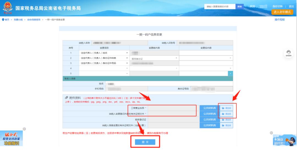The image size is (297, 150).
Task: Click the 提交 submit button
Action: 145,142
